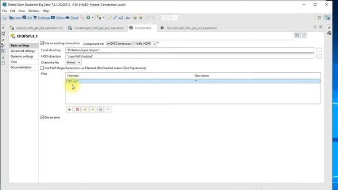Uncheck Use an existing connection
Viewport: 338px width, 190px height.
coord(42,43)
